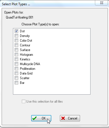Toggle Use this selection for all files
109x128 pixels.
point(23,102)
